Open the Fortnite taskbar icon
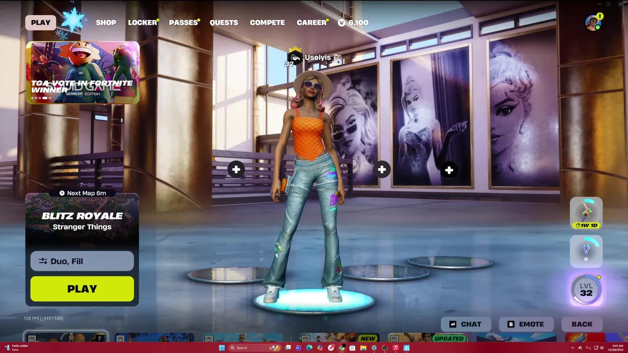This screenshot has height=353, width=628. point(407,348)
